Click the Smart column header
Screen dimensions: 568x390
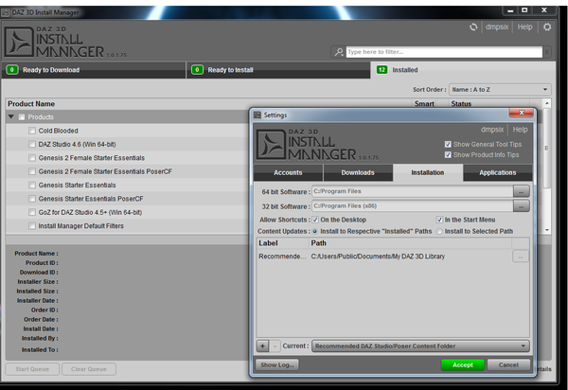coord(424,104)
